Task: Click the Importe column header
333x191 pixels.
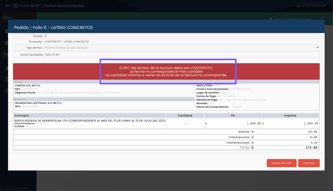Action: pos(290,116)
